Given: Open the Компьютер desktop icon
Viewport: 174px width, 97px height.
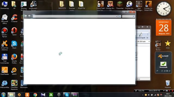Looking at the screenshot, I should (x=5, y=5).
